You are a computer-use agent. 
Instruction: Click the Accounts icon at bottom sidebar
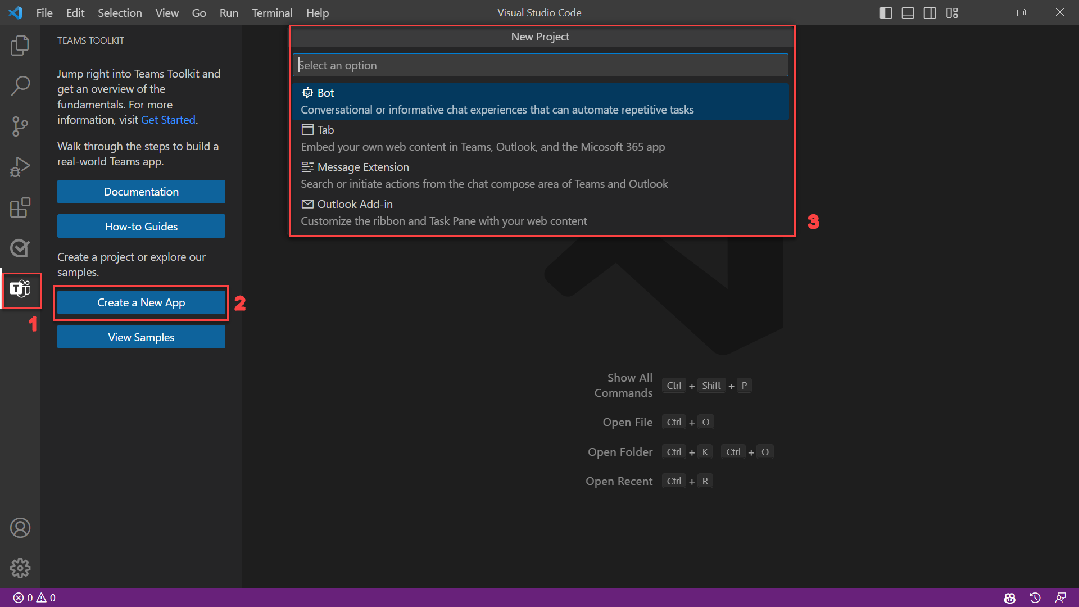[x=20, y=528]
